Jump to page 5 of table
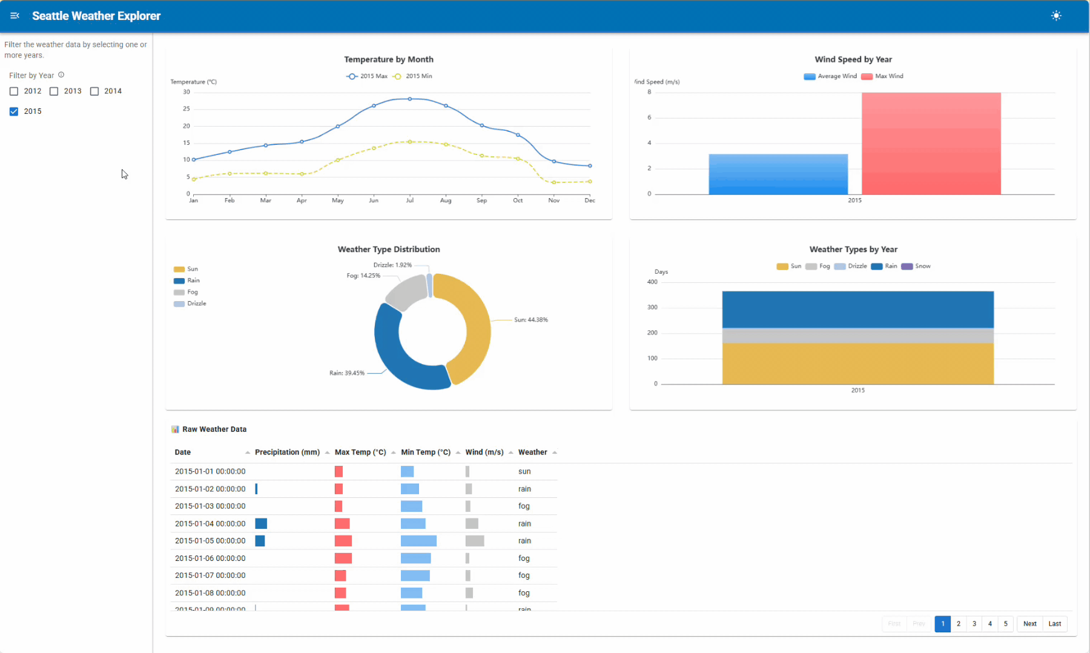This screenshot has height=653, width=1090. (x=1005, y=624)
